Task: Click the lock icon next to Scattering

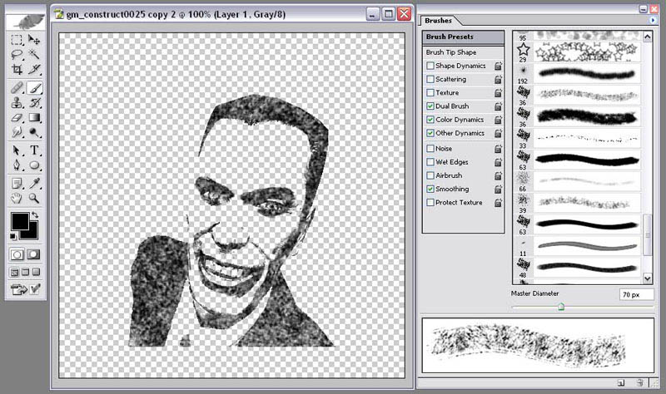Action: click(x=498, y=80)
